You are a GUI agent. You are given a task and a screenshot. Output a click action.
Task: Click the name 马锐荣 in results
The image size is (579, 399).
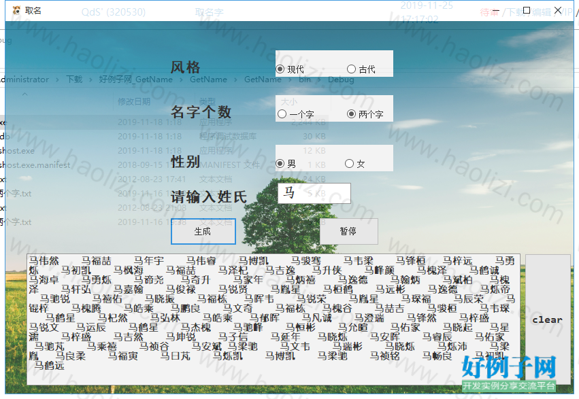coord(312,299)
